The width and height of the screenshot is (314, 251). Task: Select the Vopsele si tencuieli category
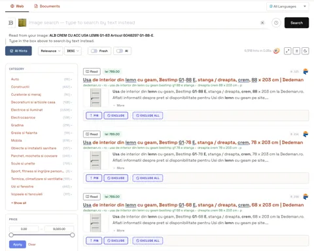(x=27, y=194)
